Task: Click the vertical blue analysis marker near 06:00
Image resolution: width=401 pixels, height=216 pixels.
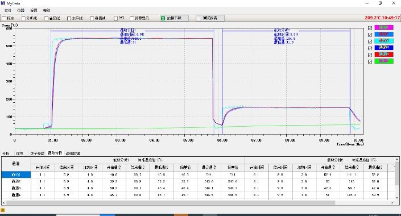Action: [x=222, y=82]
